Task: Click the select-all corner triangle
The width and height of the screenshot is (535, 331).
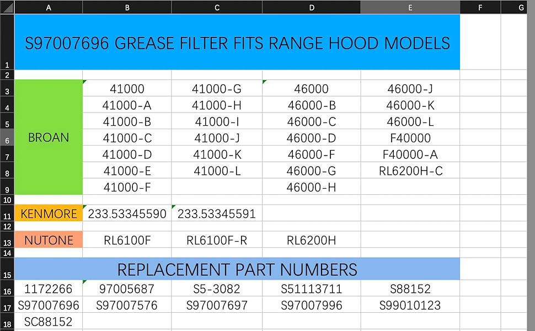Action: coord(7,7)
